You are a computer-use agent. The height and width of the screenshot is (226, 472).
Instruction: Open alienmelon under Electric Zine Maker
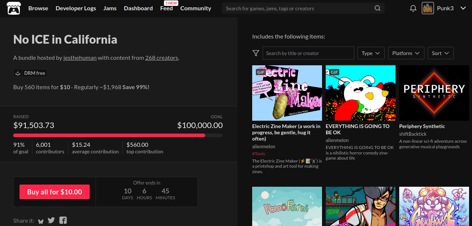pyautogui.click(x=264, y=146)
